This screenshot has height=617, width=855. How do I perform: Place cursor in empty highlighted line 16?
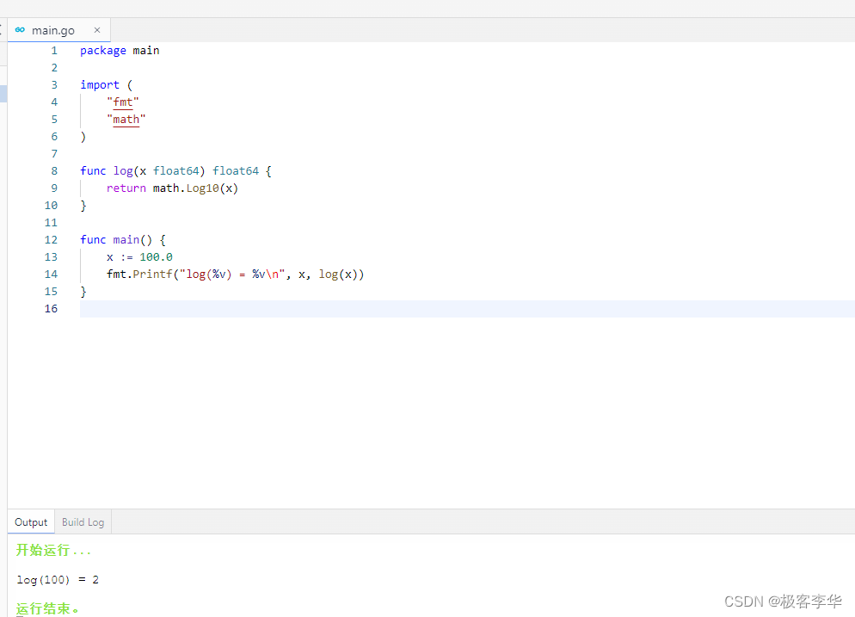coord(467,309)
